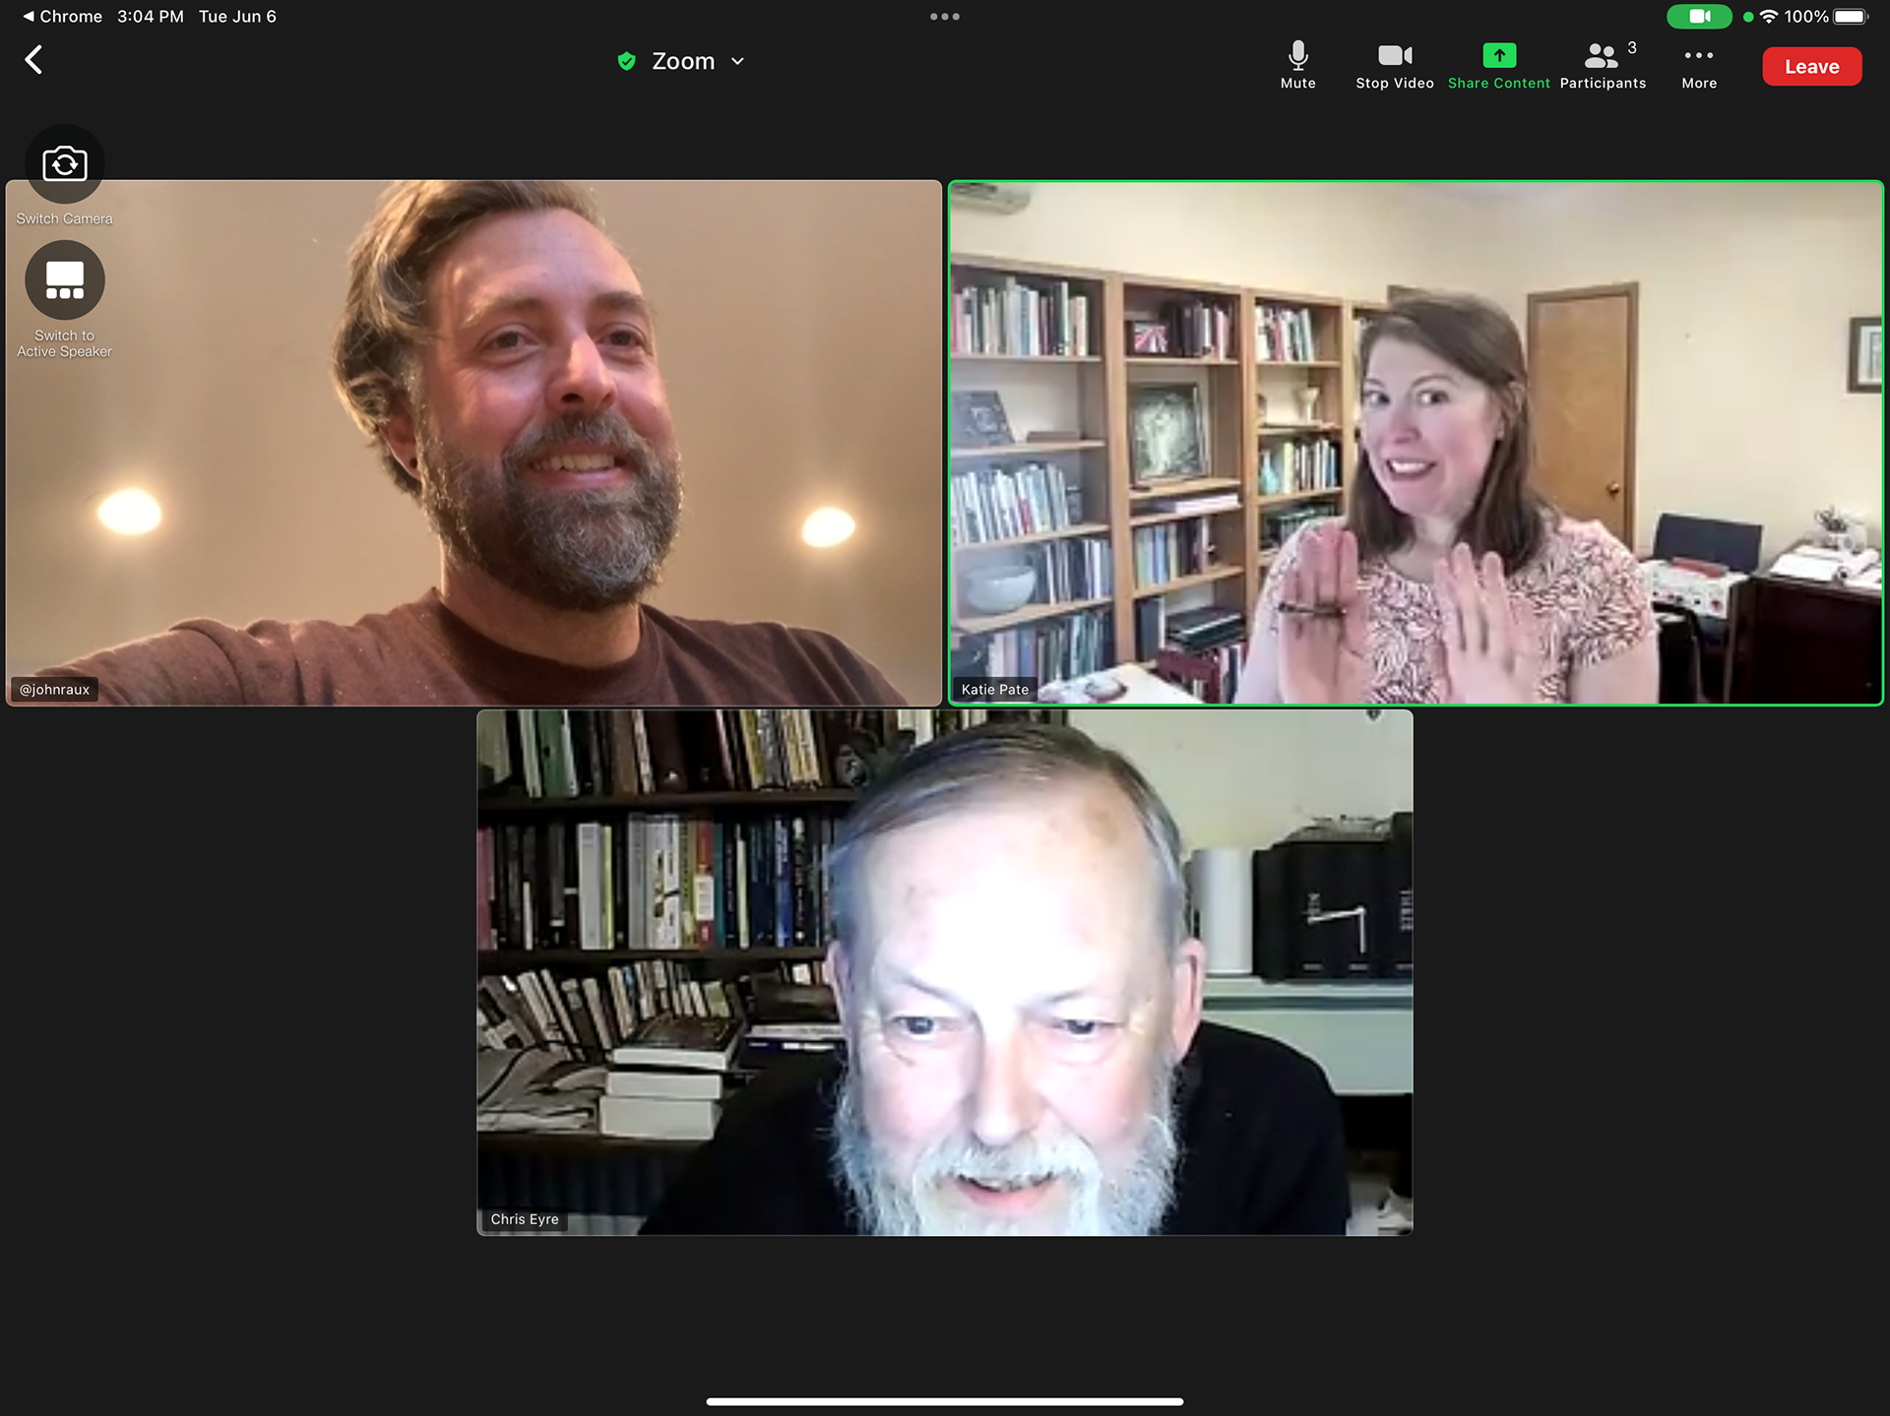Return to Chrome via the back link
Screen dimensions: 1890x1416
click(x=61, y=17)
